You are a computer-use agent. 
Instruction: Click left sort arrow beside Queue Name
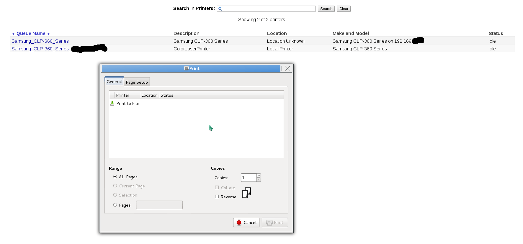tap(13, 34)
